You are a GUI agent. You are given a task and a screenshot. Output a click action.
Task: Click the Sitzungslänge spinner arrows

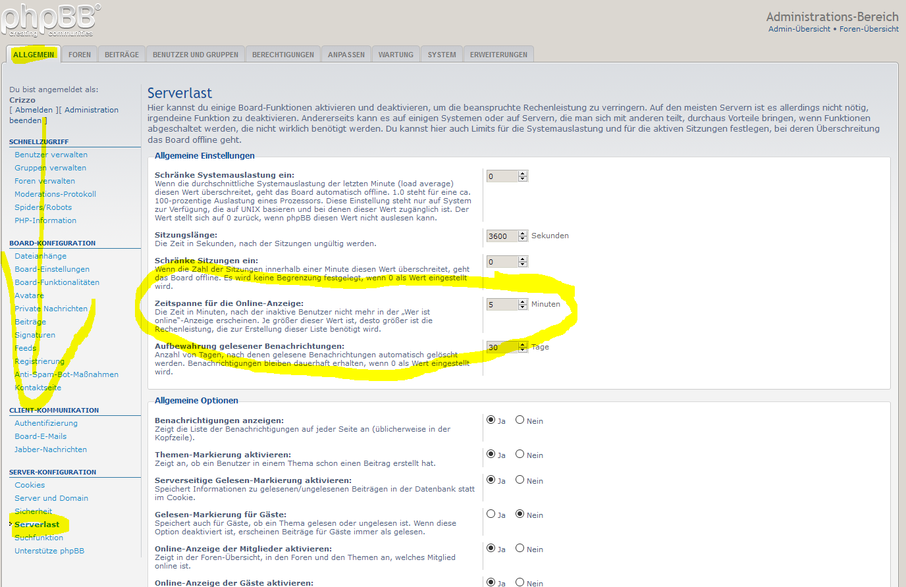tap(523, 236)
